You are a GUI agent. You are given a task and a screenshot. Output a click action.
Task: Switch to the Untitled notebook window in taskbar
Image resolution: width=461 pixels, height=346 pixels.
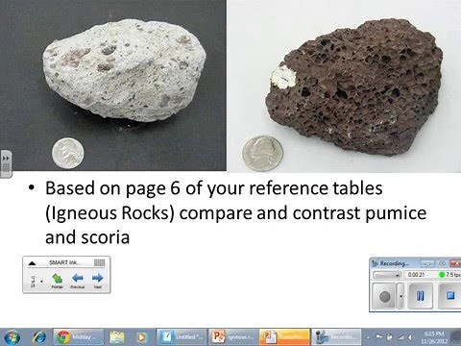pos(182,337)
